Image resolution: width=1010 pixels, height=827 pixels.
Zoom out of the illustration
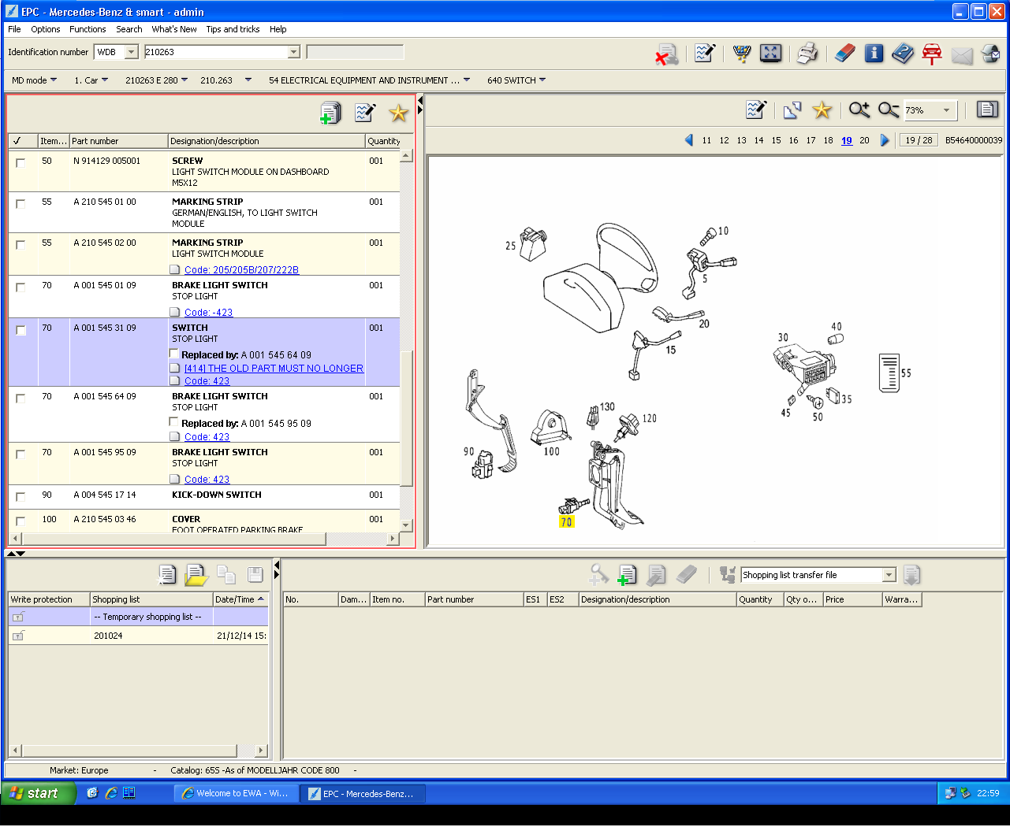point(889,110)
